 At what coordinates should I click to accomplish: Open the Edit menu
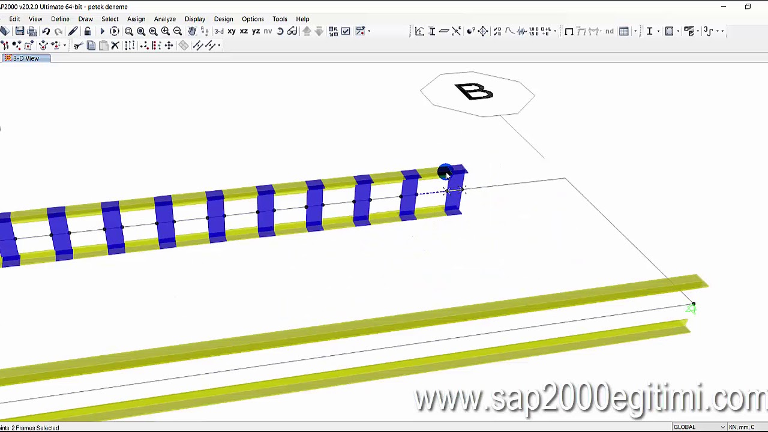click(14, 19)
